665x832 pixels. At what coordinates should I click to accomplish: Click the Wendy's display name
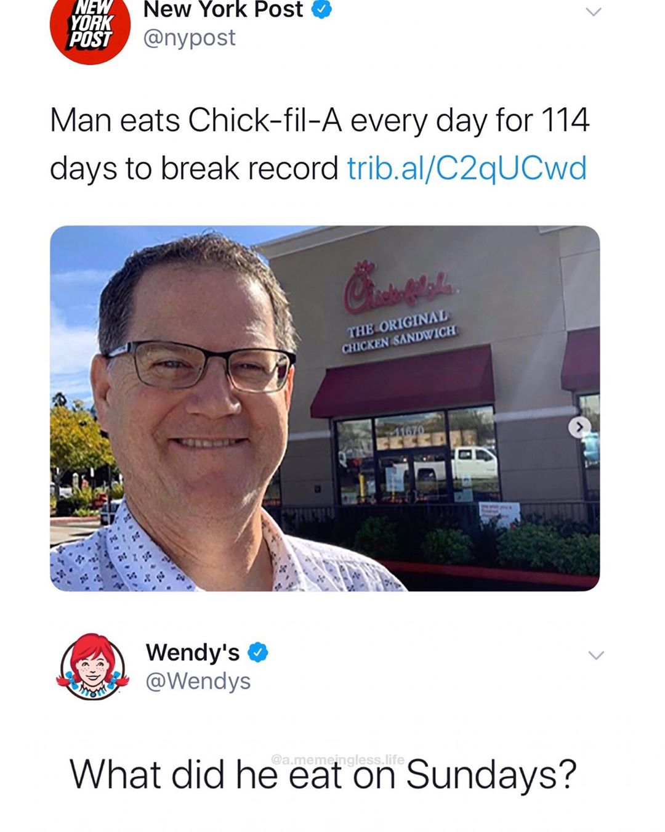pos(193,652)
